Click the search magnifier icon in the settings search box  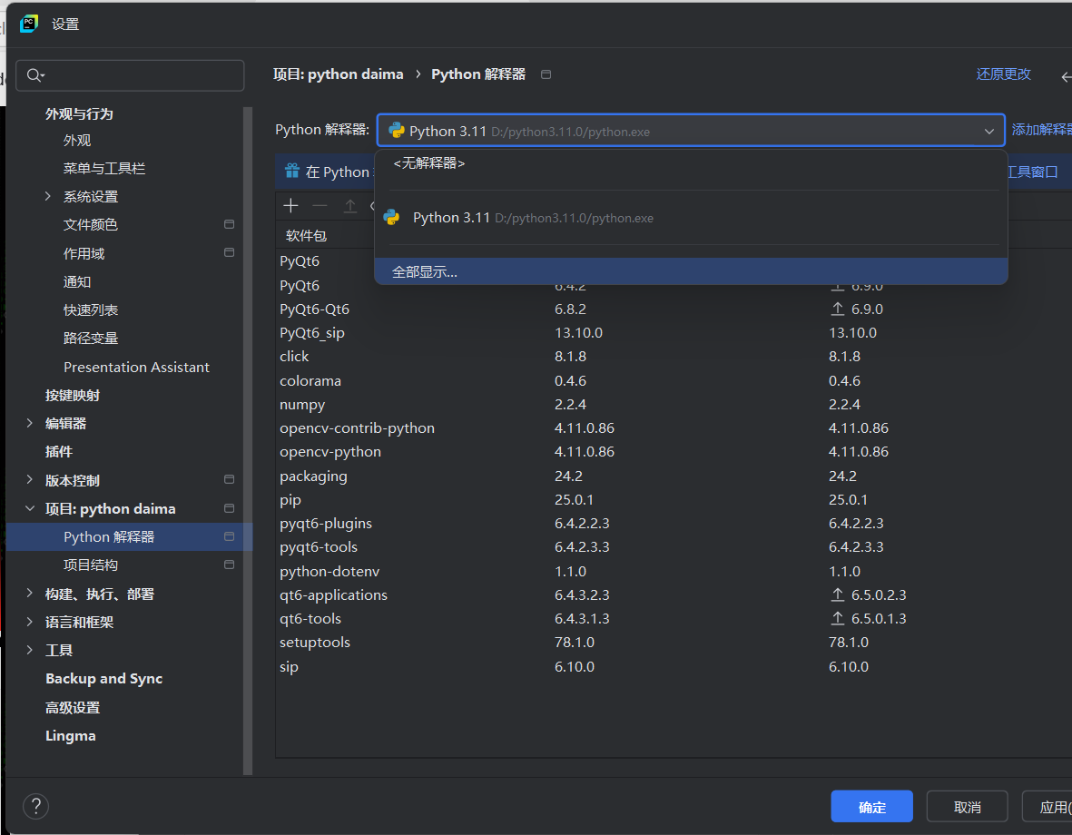coord(34,75)
